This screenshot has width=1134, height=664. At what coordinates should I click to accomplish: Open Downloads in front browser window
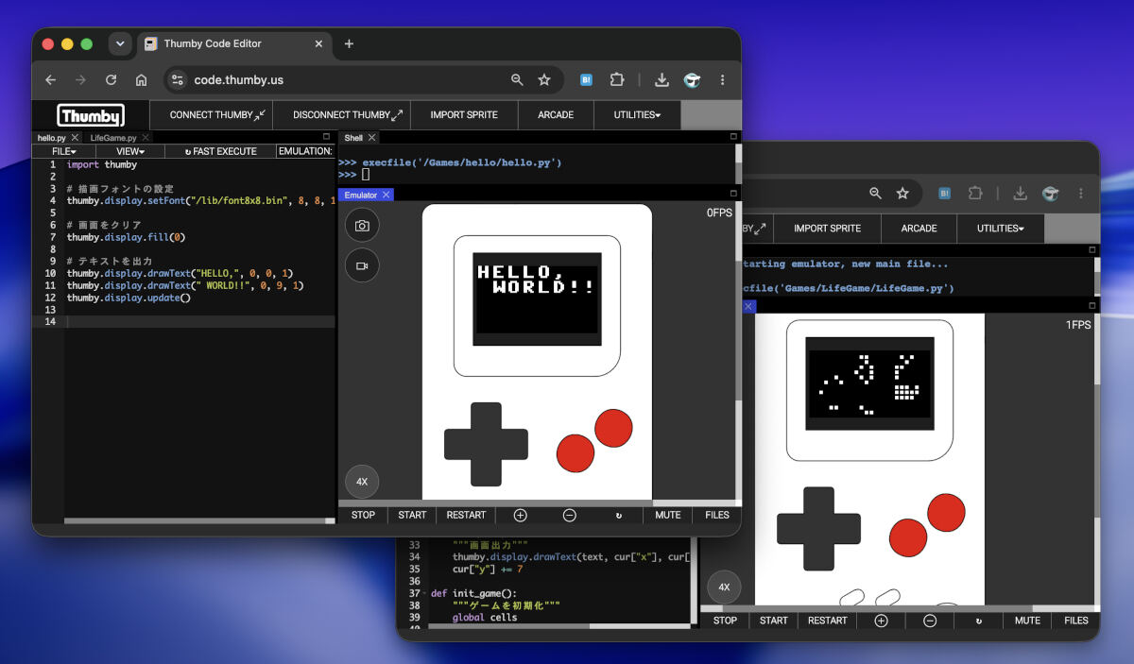[x=661, y=80]
